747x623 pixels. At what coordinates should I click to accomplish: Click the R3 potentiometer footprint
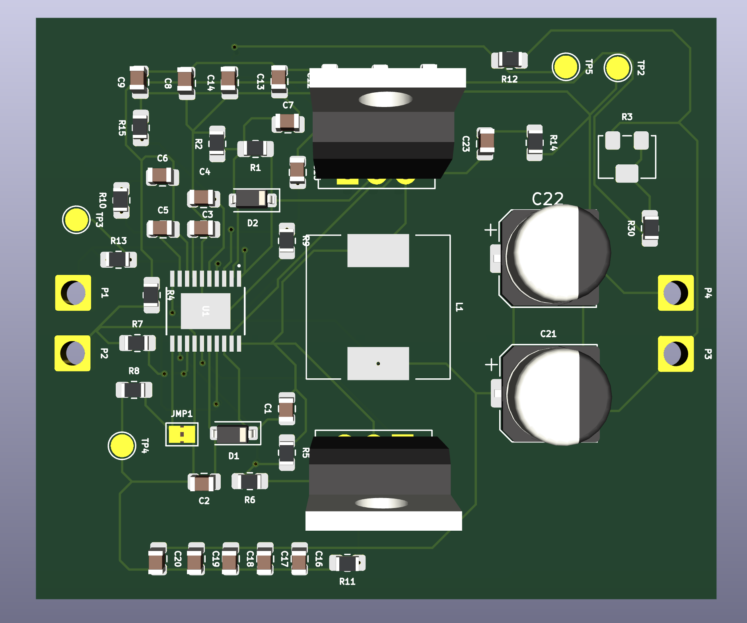click(627, 157)
